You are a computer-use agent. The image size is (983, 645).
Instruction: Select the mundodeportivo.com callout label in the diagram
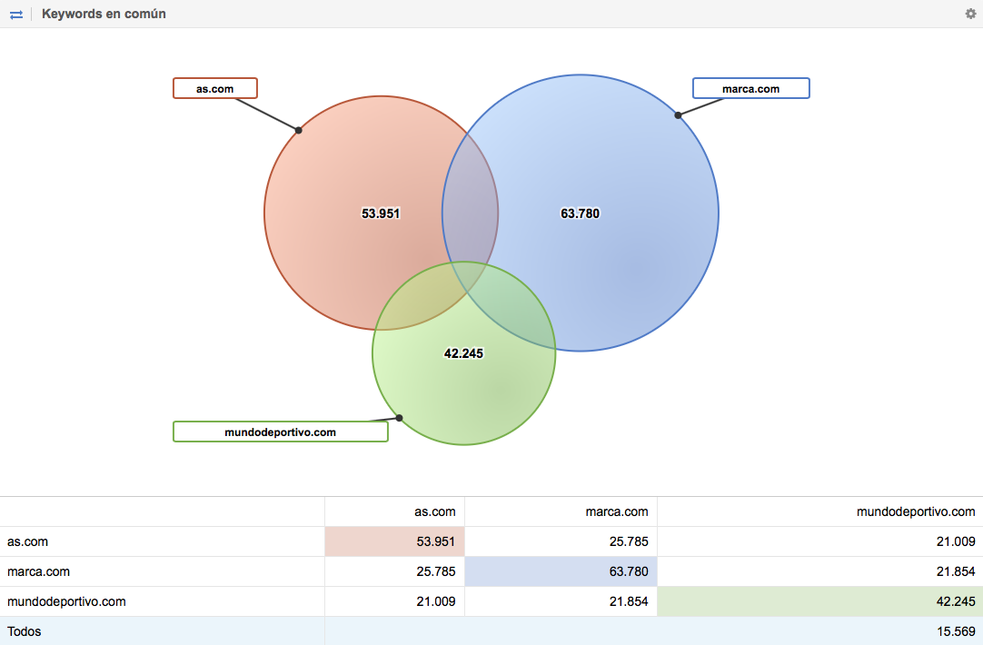[x=280, y=432]
